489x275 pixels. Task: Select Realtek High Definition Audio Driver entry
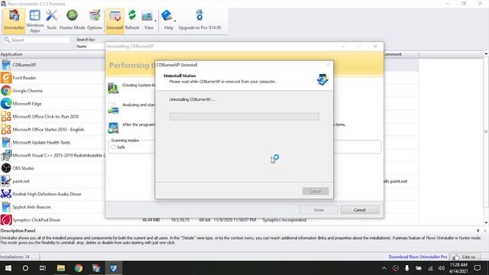coord(53,194)
